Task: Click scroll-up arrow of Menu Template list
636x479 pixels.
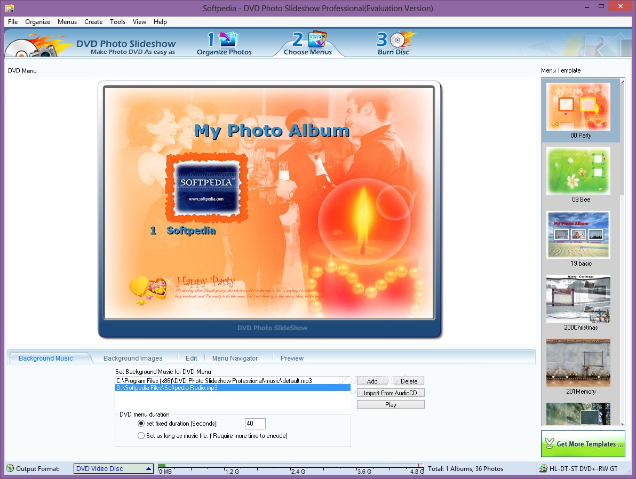Action: coord(623,82)
